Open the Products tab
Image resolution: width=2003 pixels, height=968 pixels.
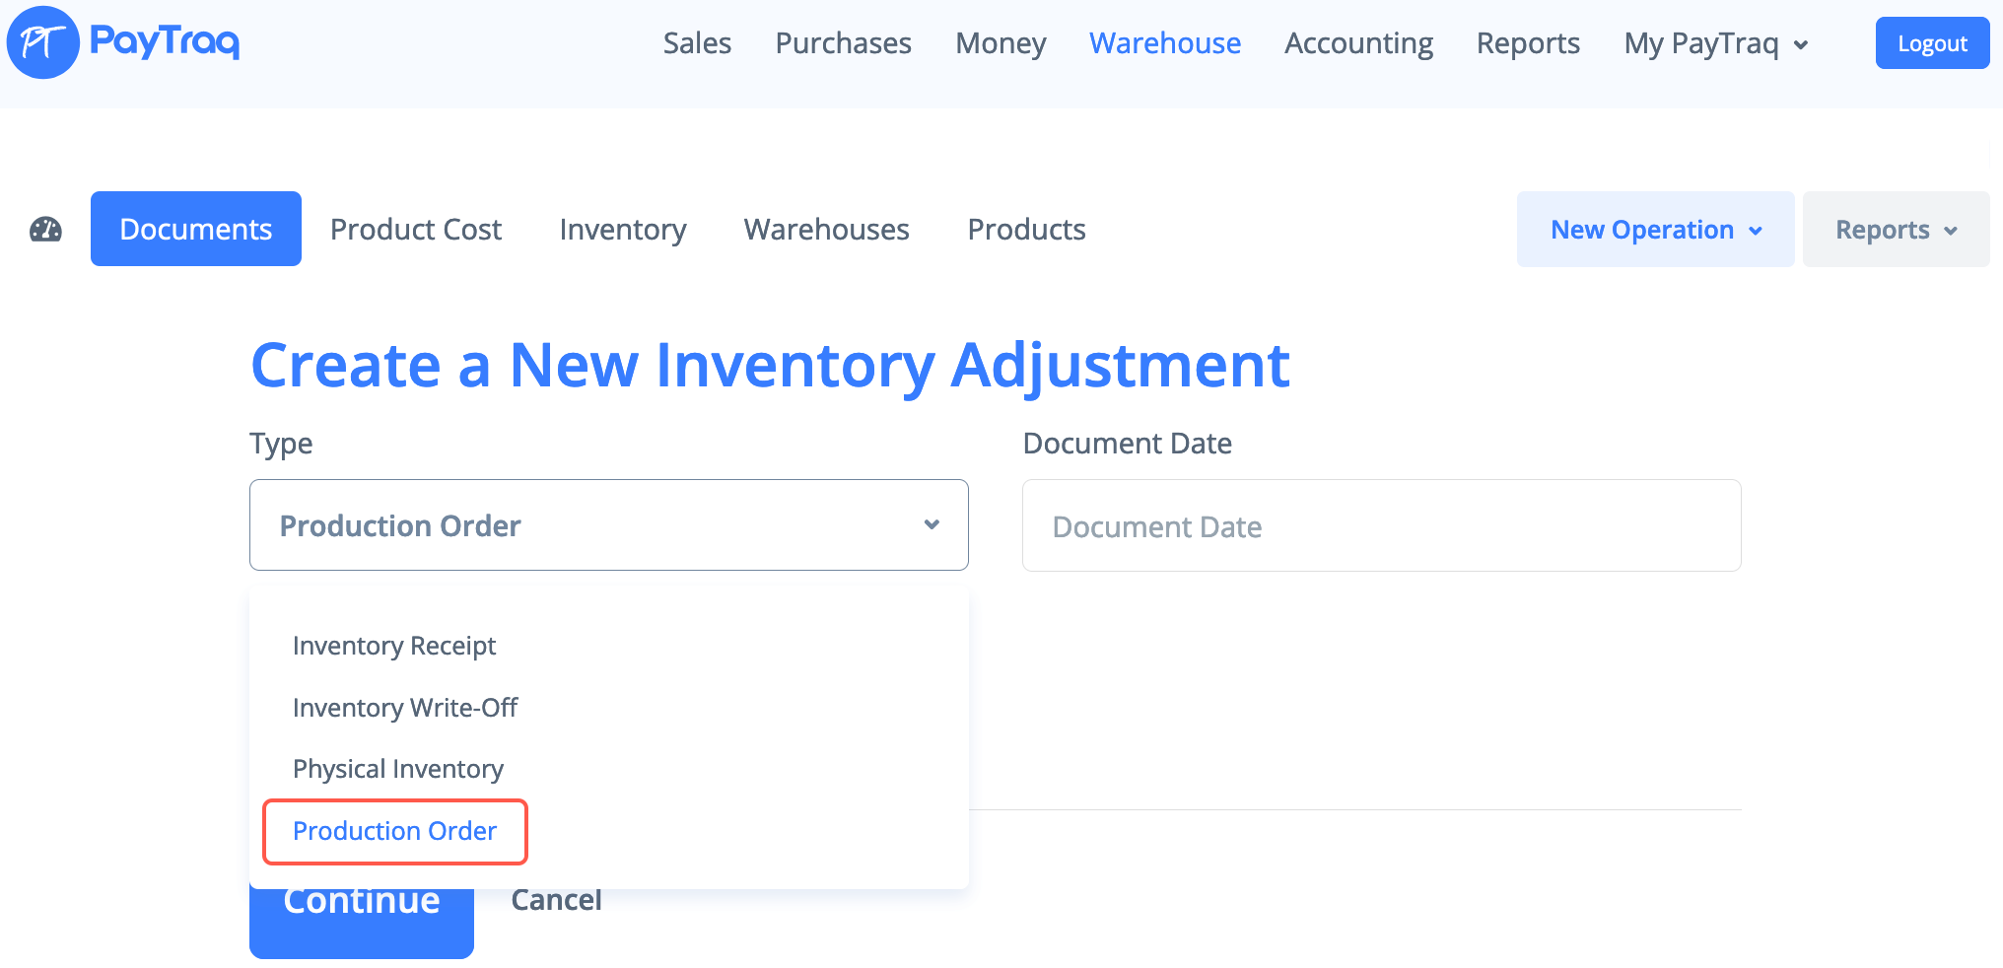pyautogui.click(x=1026, y=230)
